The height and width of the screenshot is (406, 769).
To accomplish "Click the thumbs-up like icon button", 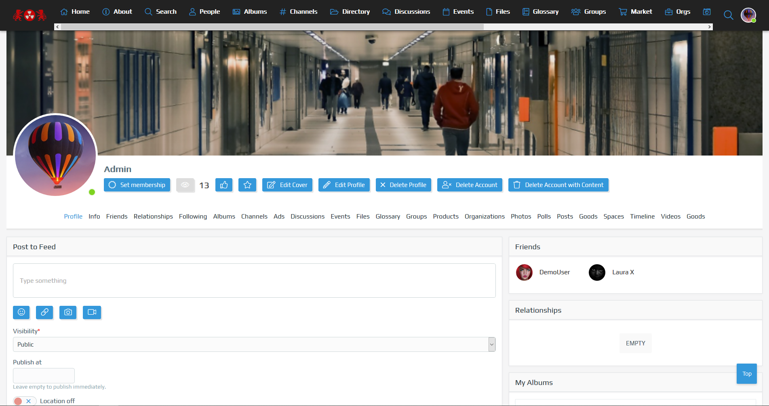I will pos(224,185).
